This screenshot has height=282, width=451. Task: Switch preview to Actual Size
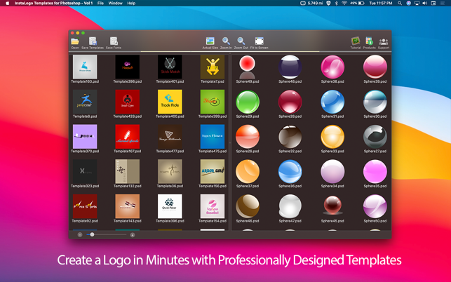[x=210, y=41]
